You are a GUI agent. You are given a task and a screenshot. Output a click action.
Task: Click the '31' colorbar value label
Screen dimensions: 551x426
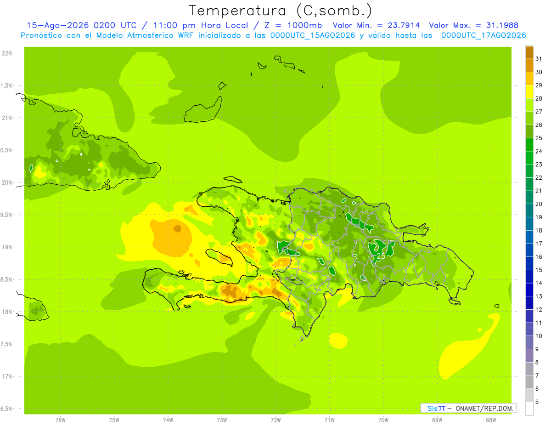[539, 59]
